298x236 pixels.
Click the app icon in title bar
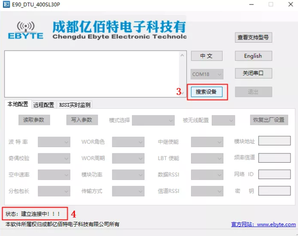(6, 4)
